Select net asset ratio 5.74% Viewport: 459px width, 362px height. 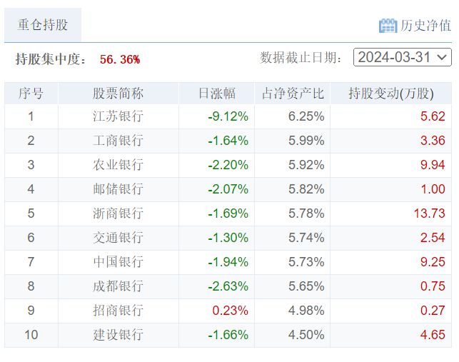[306, 238]
